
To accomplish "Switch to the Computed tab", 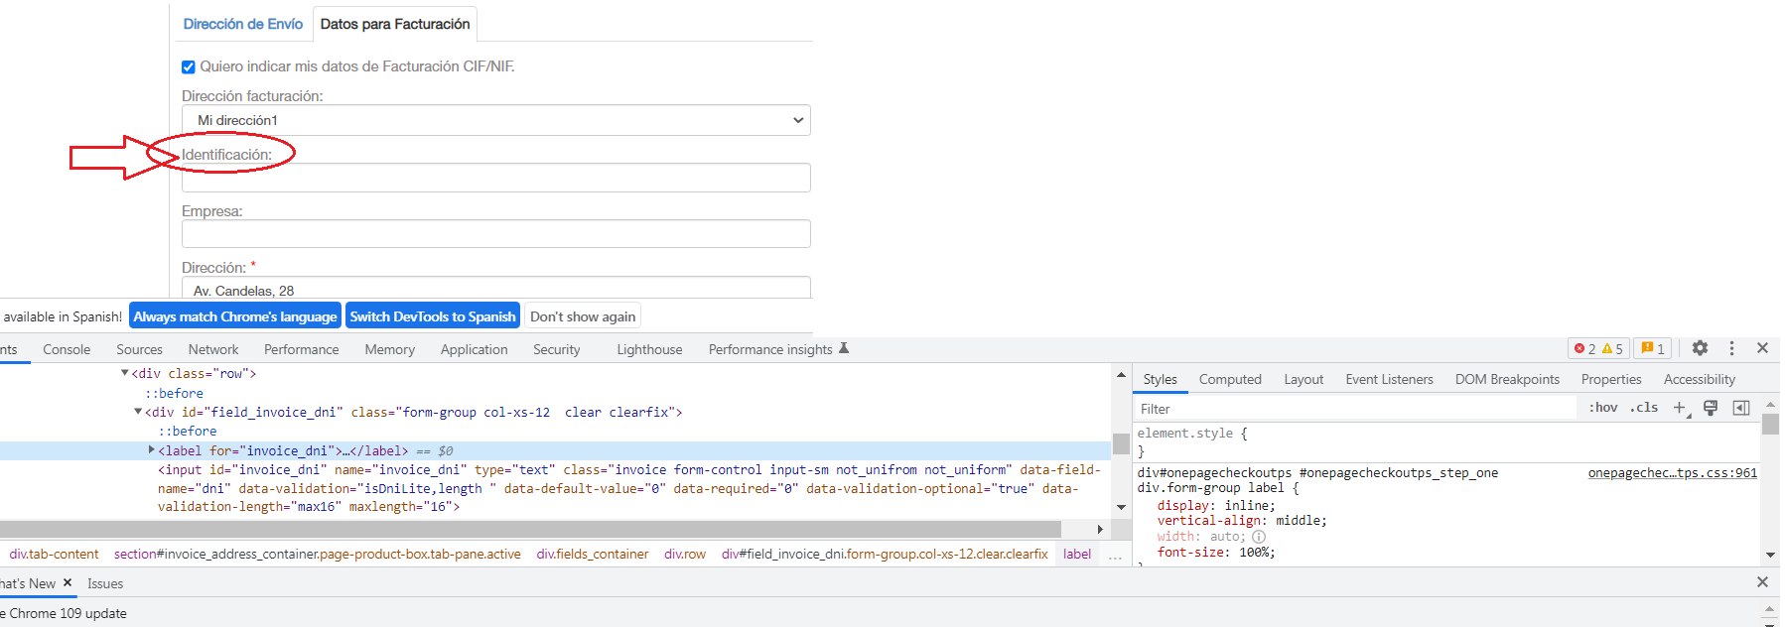I will (x=1229, y=379).
